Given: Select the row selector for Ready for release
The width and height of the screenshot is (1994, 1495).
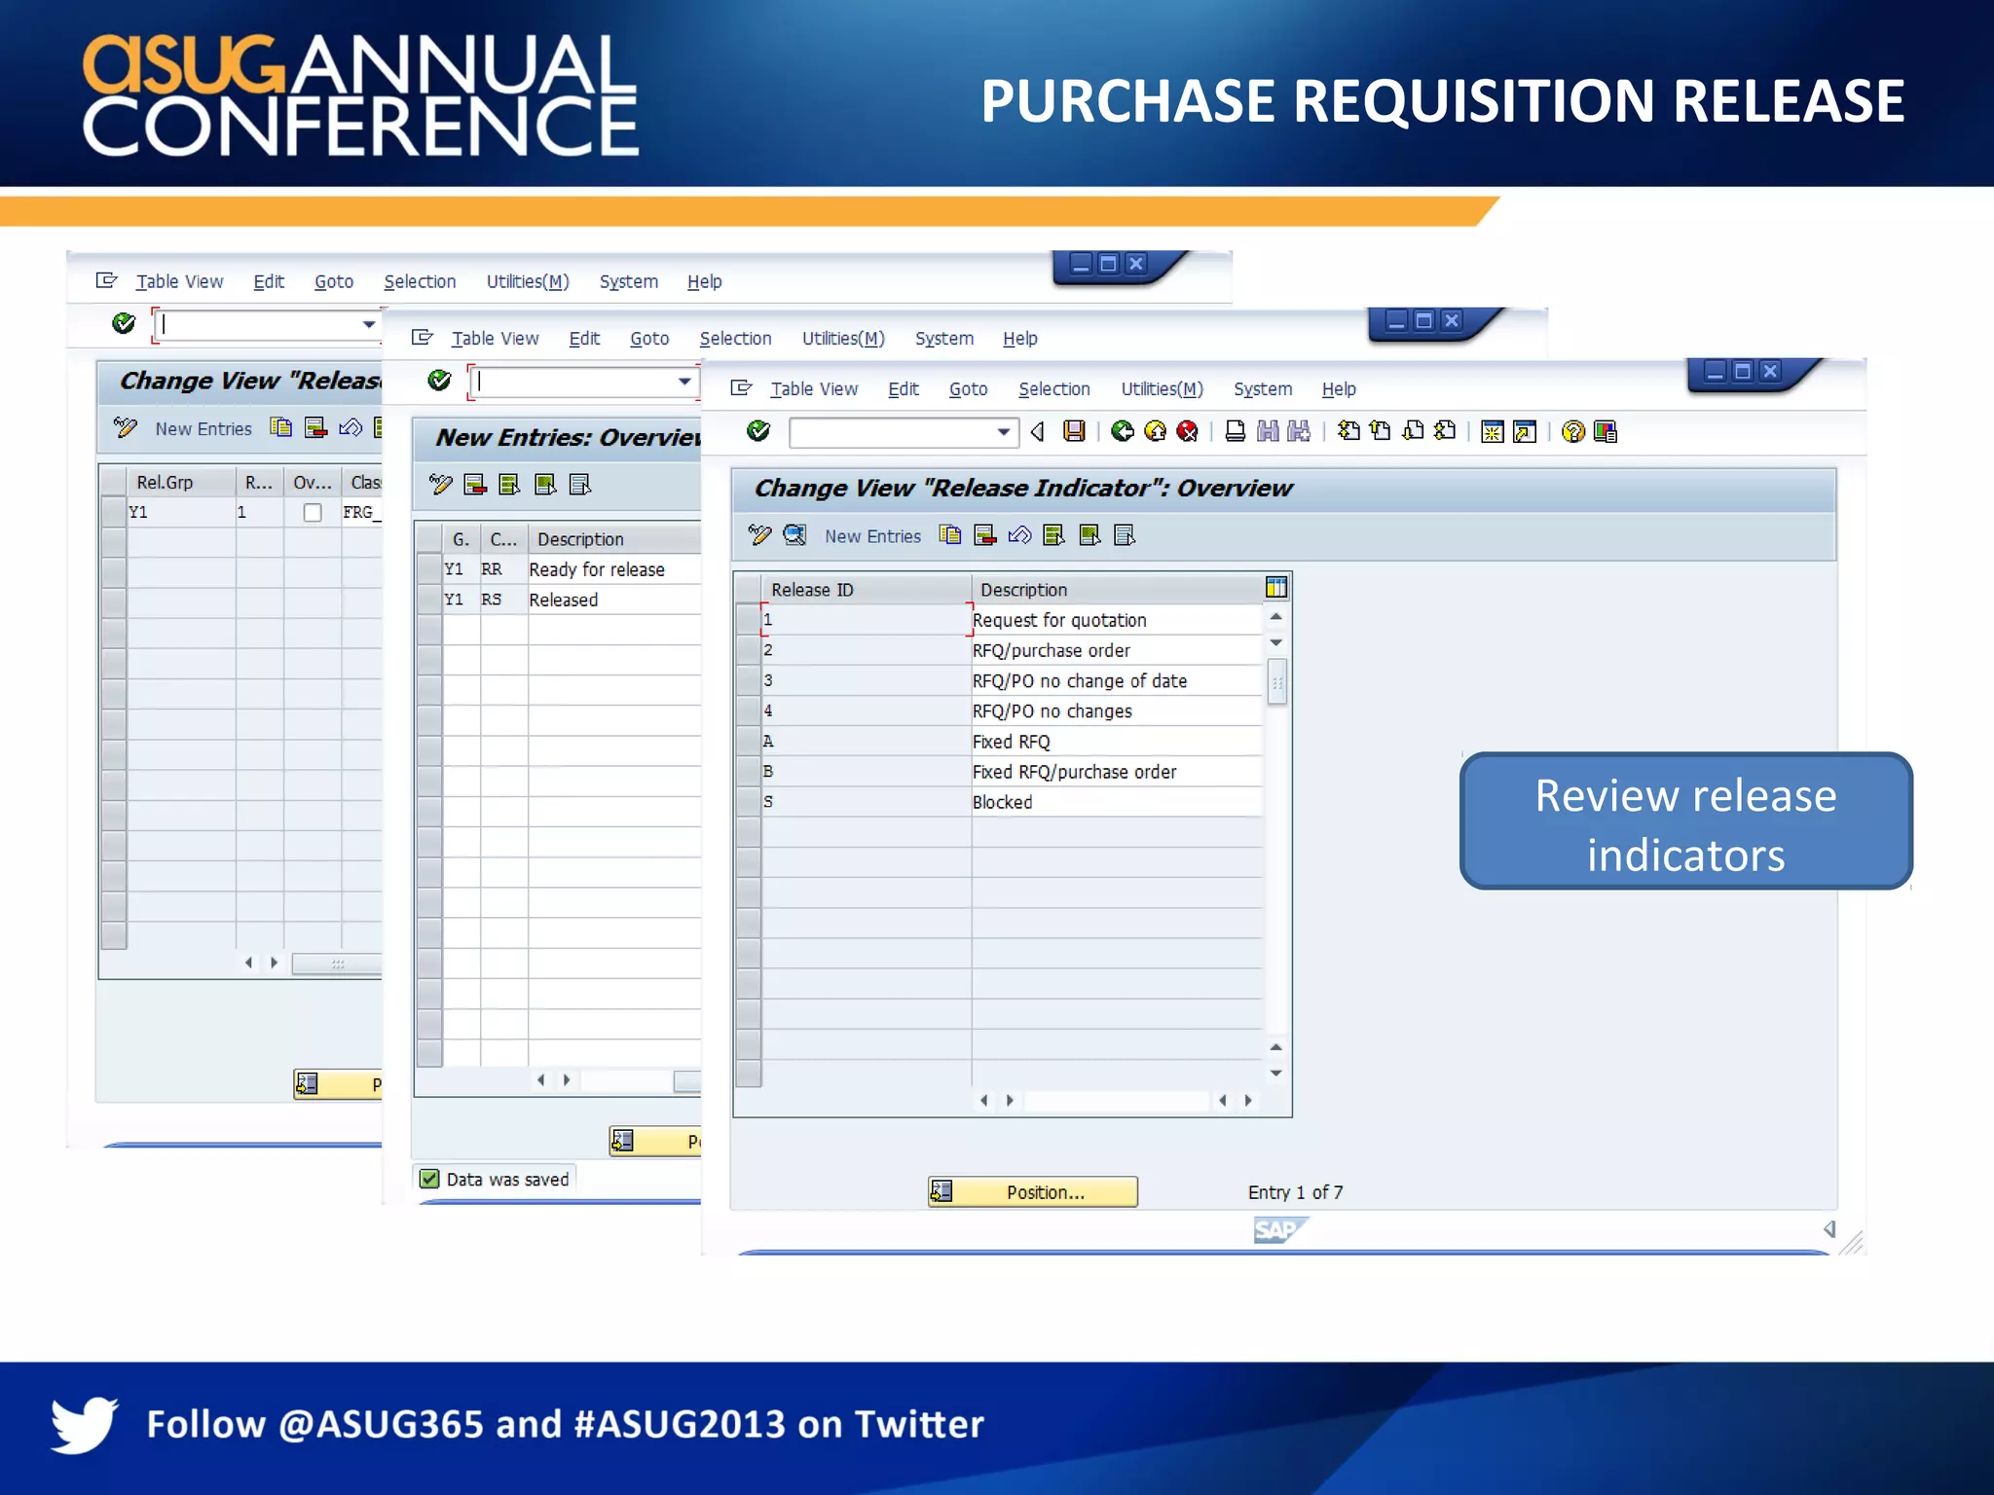Looking at the screenshot, I should click(x=429, y=568).
